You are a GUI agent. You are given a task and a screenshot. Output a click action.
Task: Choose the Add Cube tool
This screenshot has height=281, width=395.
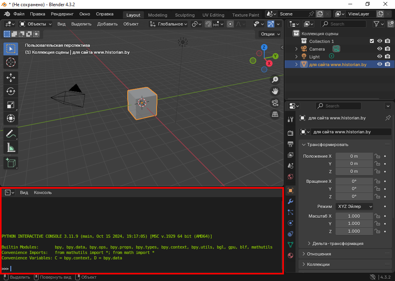point(11,163)
